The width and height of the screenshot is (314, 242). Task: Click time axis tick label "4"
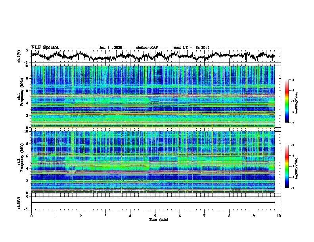tap(130, 216)
